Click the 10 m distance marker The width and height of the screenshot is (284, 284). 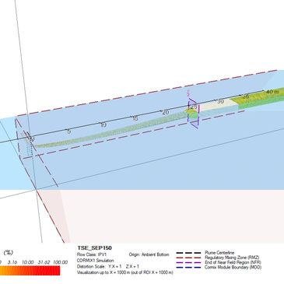(x=103, y=125)
